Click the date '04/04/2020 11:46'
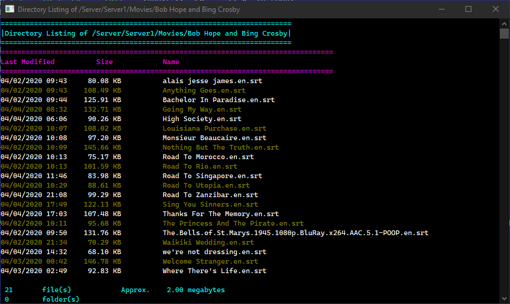 (x=34, y=176)
